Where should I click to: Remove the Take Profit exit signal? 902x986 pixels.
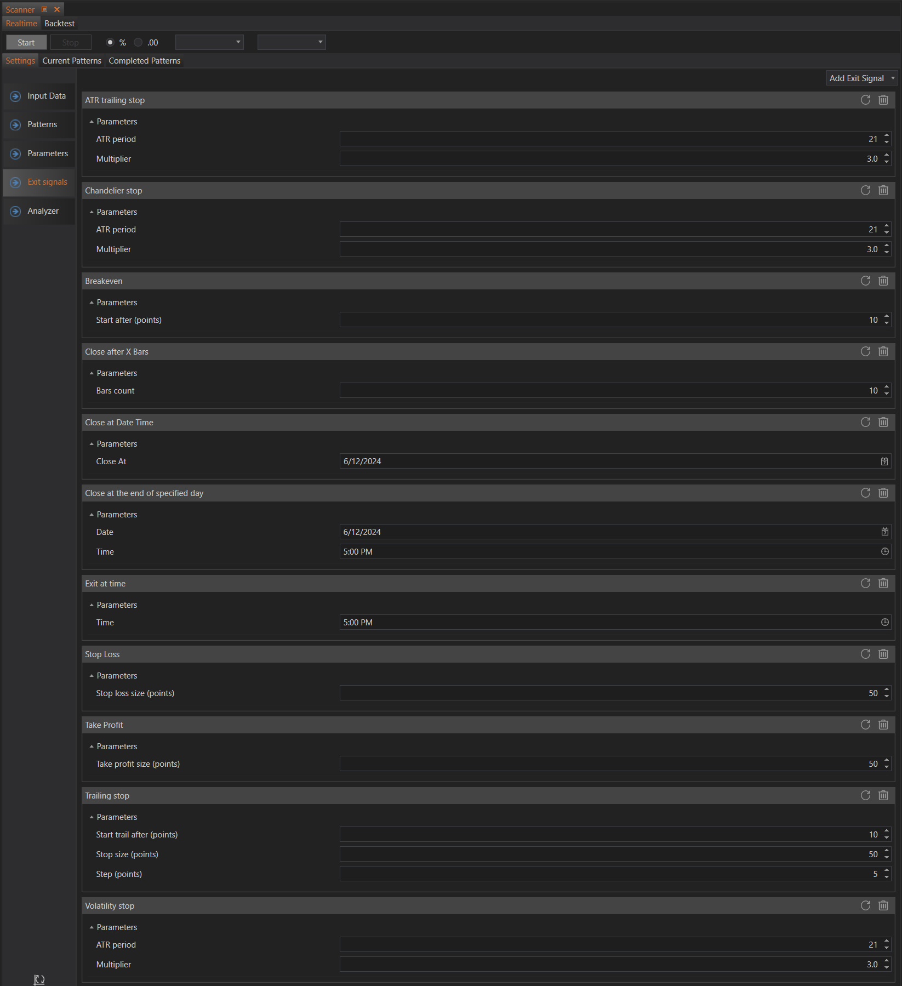(x=883, y=725)
